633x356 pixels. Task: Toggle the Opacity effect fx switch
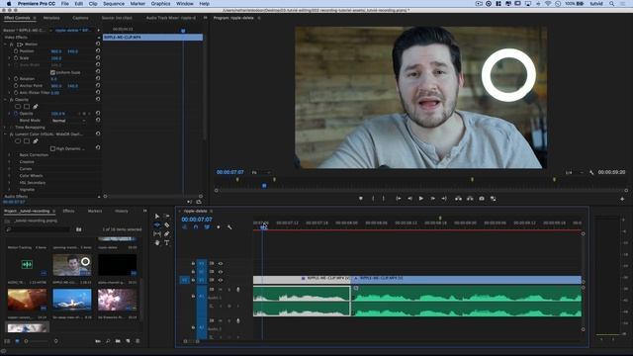click(x=11, y=99)
